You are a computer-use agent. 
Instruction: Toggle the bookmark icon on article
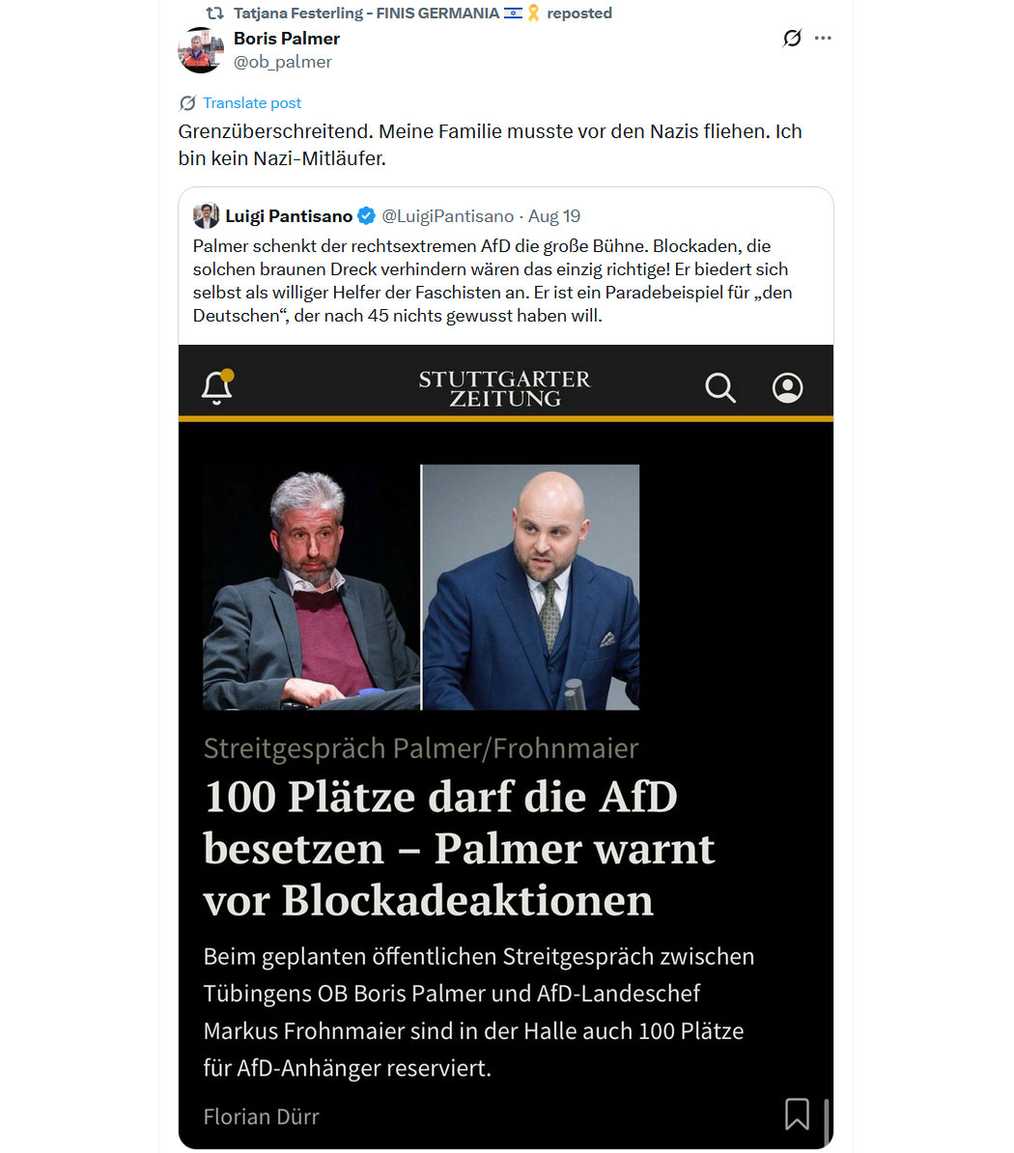click(x=797, y=1114)
